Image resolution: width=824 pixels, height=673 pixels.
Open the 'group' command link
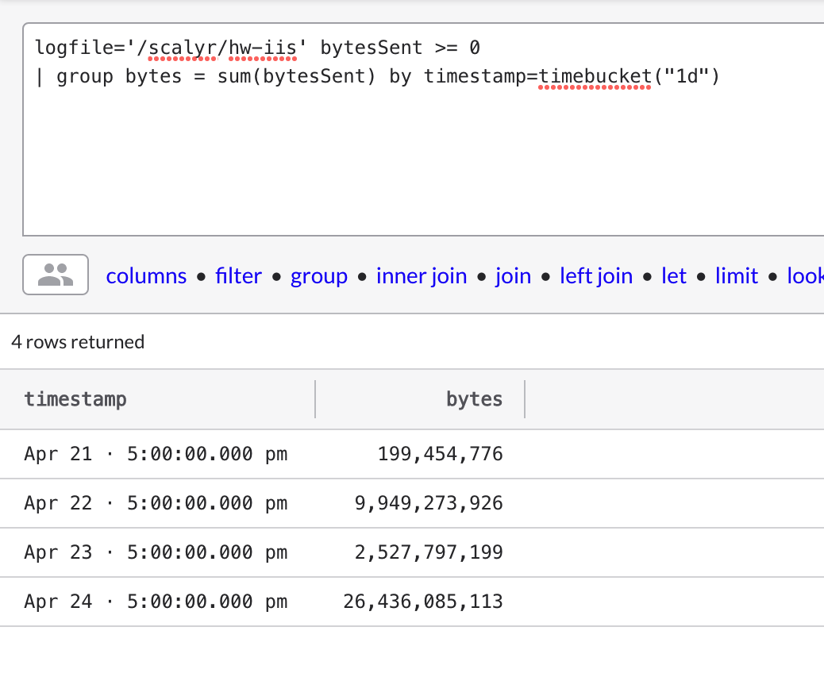click(319, 276)
